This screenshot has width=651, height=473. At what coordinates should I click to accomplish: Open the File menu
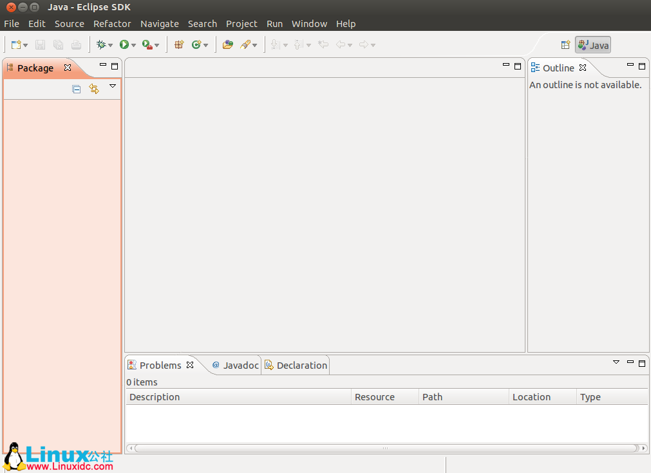tap(12, 24)
